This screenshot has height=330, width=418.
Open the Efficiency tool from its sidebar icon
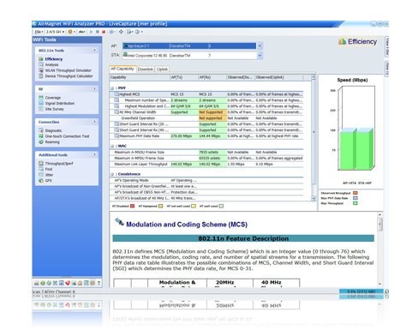tap(41, 59)
